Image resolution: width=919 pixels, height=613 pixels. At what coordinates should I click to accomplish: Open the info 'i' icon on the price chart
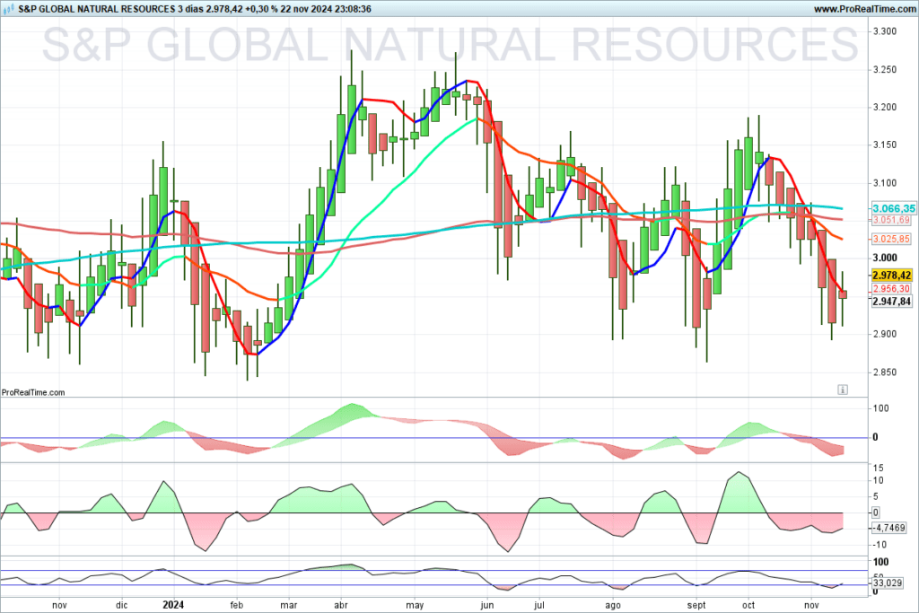click(842, 390)
